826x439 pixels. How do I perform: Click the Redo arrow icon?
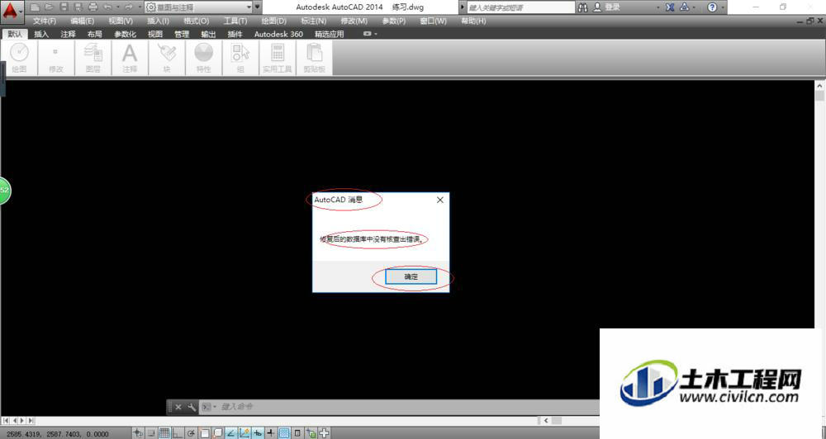(x=129, y=7)
